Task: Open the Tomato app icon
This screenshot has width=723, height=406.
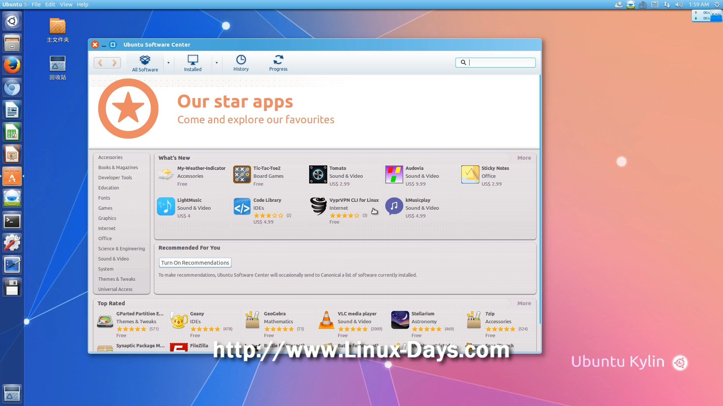Action: (x=318, y=175)
